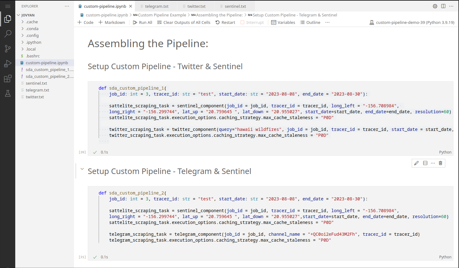Open telegram.txt in Explorer
This screenshot has height=268, width=459.
44,90
